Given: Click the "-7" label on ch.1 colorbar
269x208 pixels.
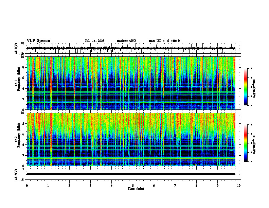Looking at the screenshot, I should 251,105.
